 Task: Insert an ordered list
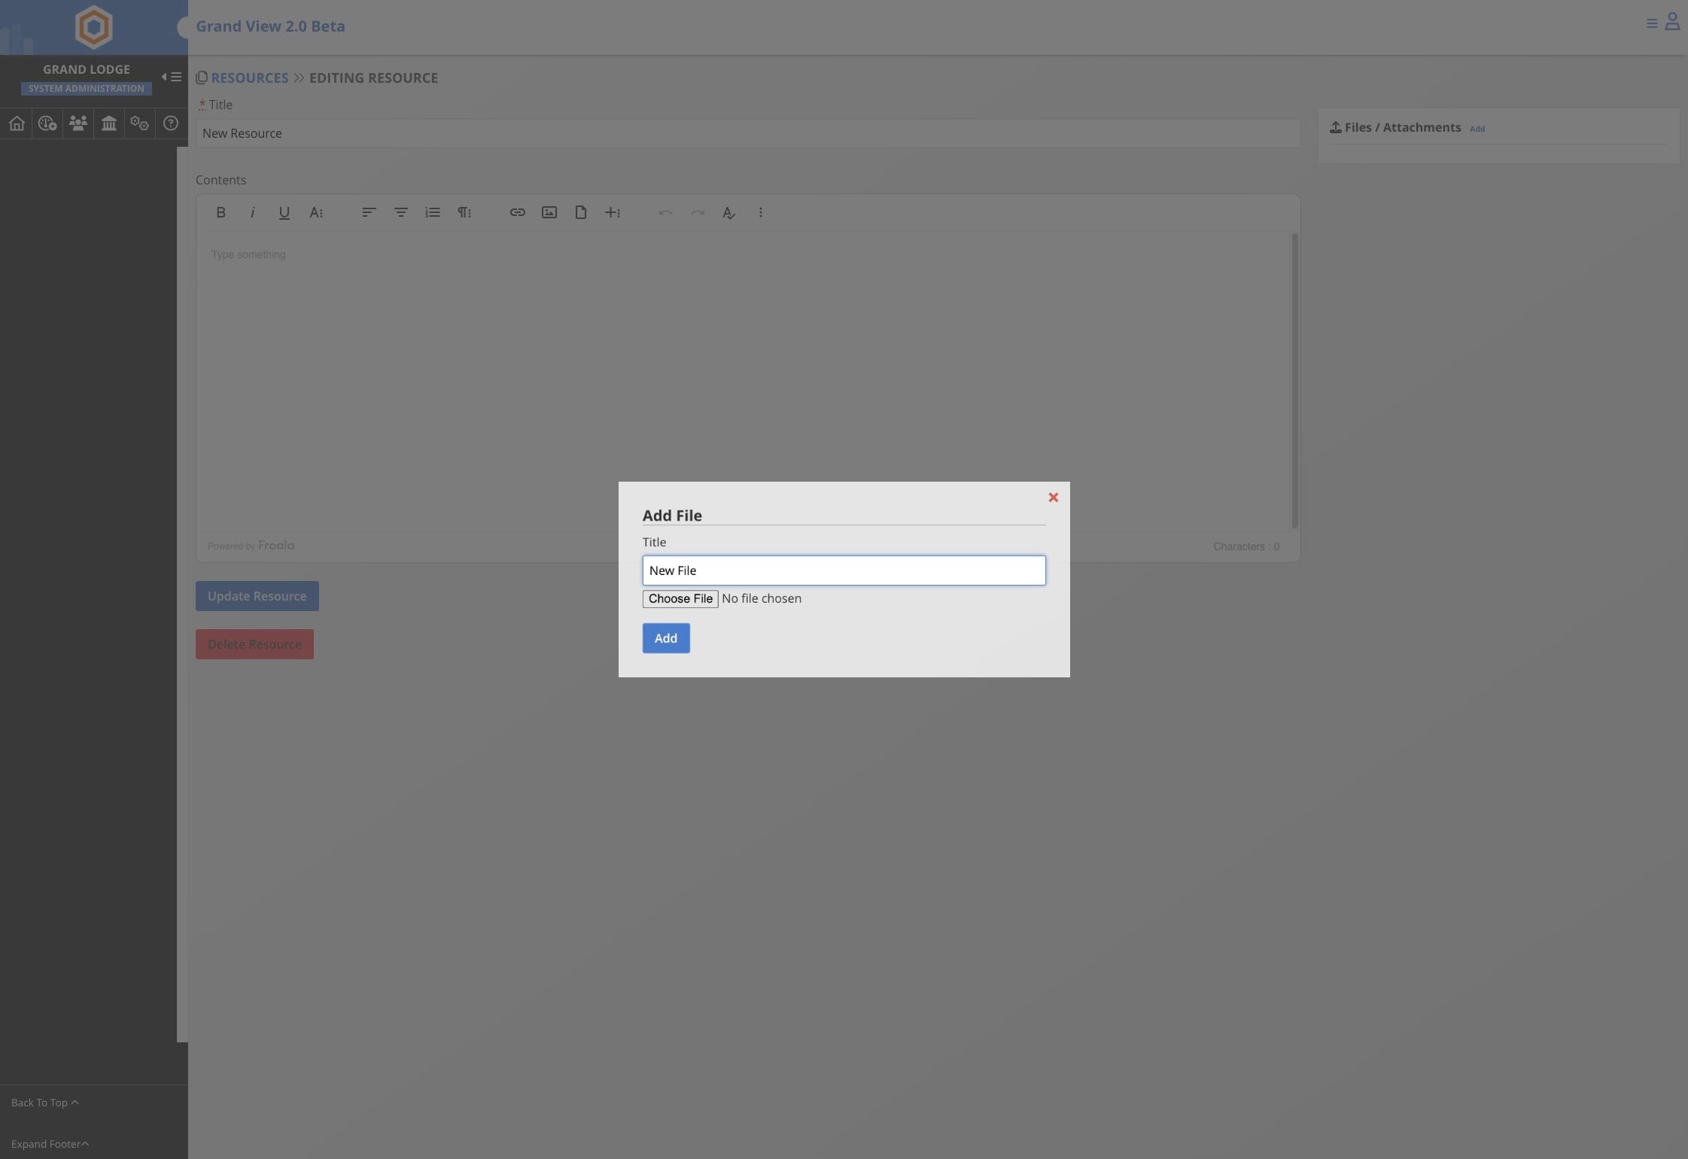[432, 213]
